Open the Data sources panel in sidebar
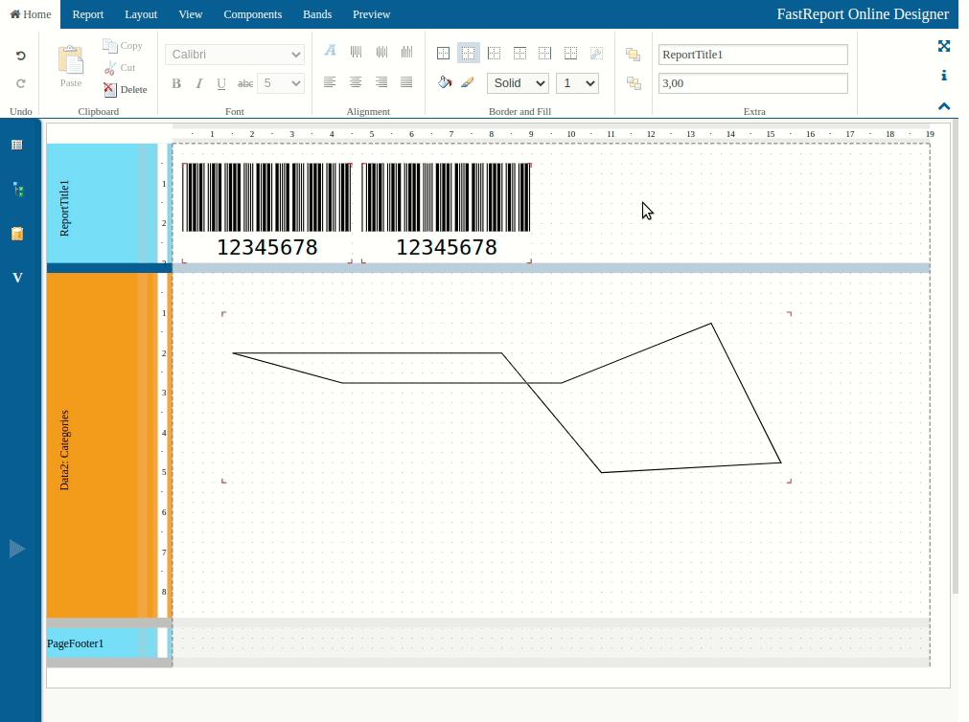Viewport: 969px width, 722px height. 17,190
